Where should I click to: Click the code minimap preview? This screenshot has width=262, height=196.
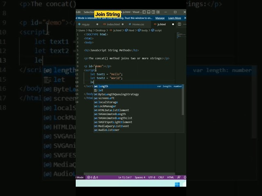(181, 35)
